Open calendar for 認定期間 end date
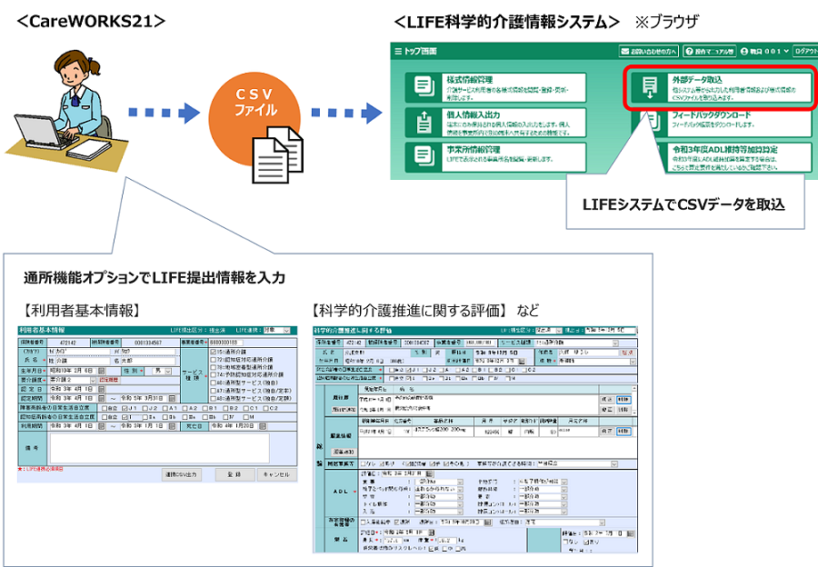This screenshot has width=818, height=567. tap(173, 399)
